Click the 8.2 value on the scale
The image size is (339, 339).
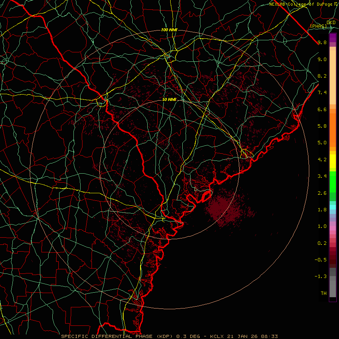[x=322, y=76]
